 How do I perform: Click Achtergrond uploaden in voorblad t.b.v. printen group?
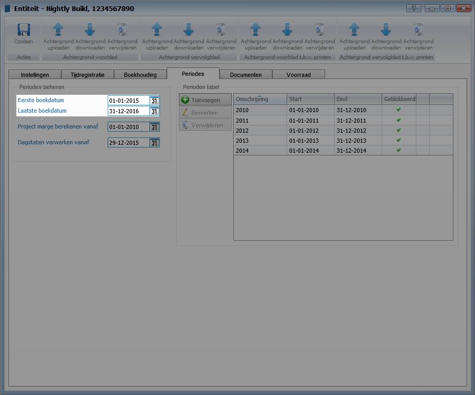pyautogui.click(x=255, y=31)
